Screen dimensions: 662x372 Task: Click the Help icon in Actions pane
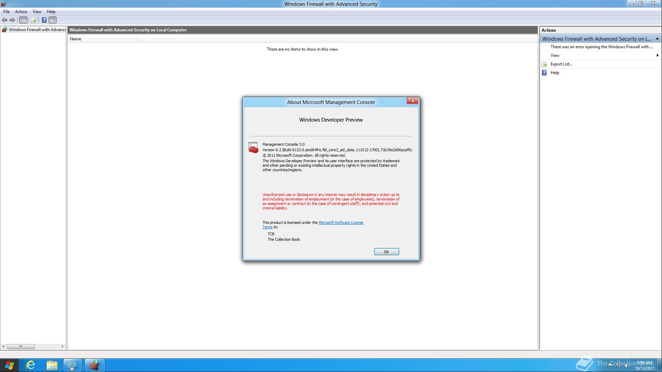click(x=544, y=73)
